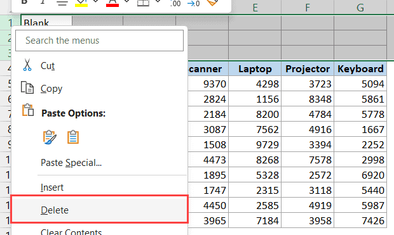
Task: Select cell with value 4919
Action: coord(308,205)
